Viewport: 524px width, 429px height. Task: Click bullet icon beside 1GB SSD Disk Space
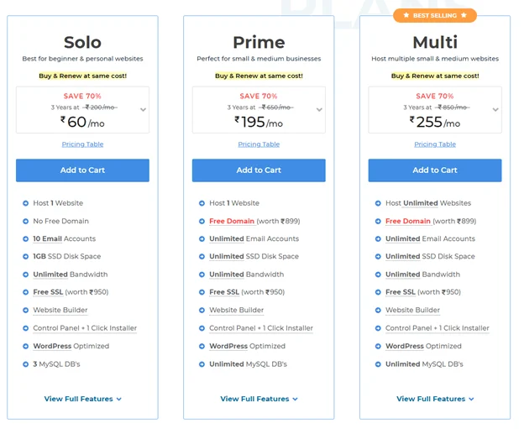point(25,257)
